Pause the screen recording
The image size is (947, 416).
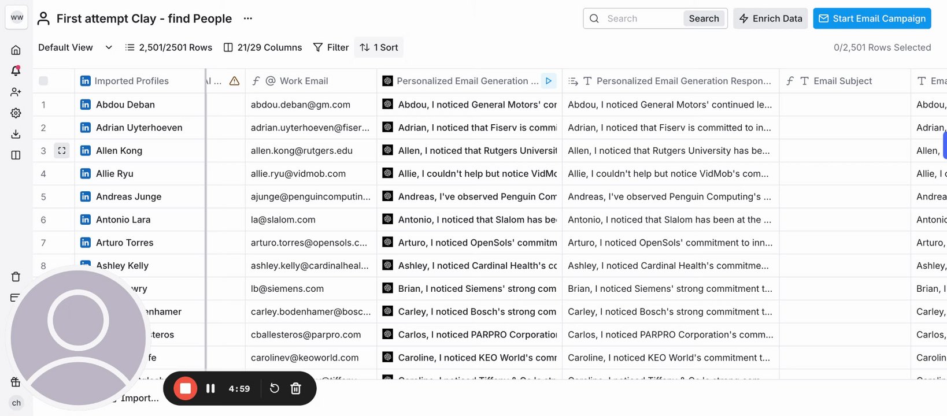coord(210,389)
